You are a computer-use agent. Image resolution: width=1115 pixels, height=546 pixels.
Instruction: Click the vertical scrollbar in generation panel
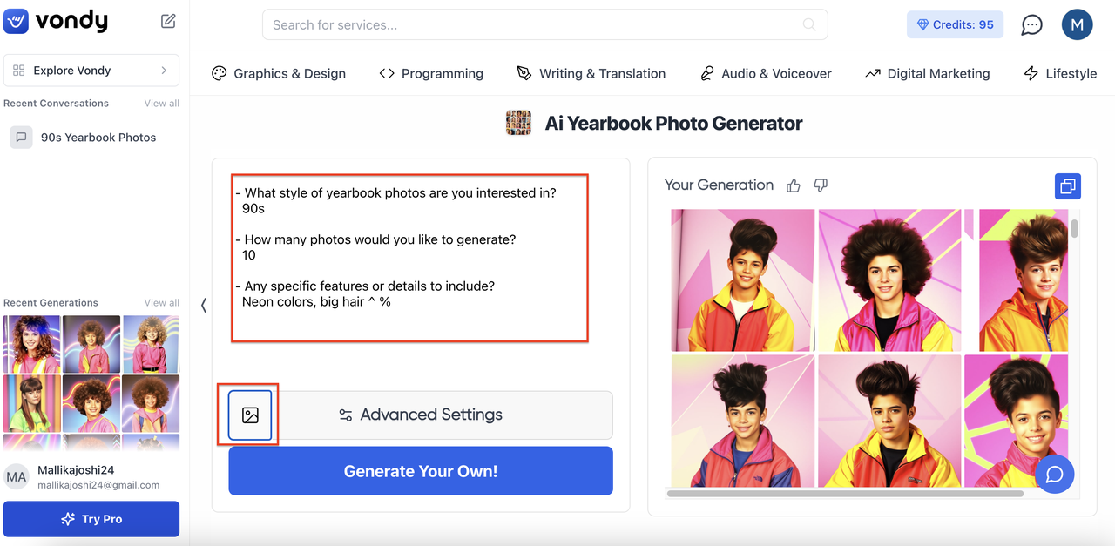pyautogui.click(x=1075, y=228)
